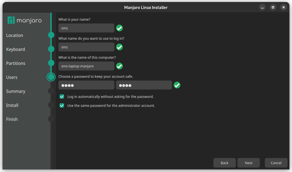Select the Summary step in sidebar

coord(16,91)
